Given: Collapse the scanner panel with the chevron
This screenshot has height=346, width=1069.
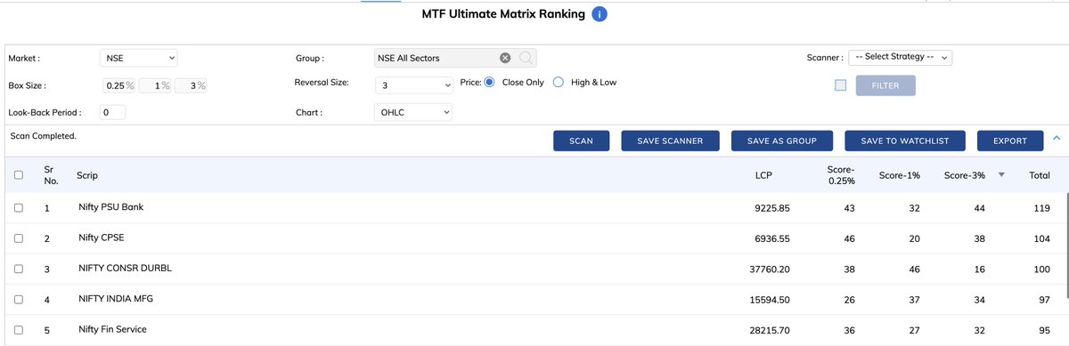Looking at the screenshot, I should (x=1057, y=139).
